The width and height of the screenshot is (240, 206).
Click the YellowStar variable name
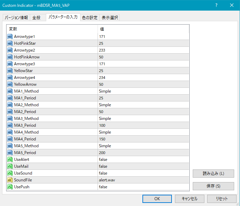[x=23, y=71]
